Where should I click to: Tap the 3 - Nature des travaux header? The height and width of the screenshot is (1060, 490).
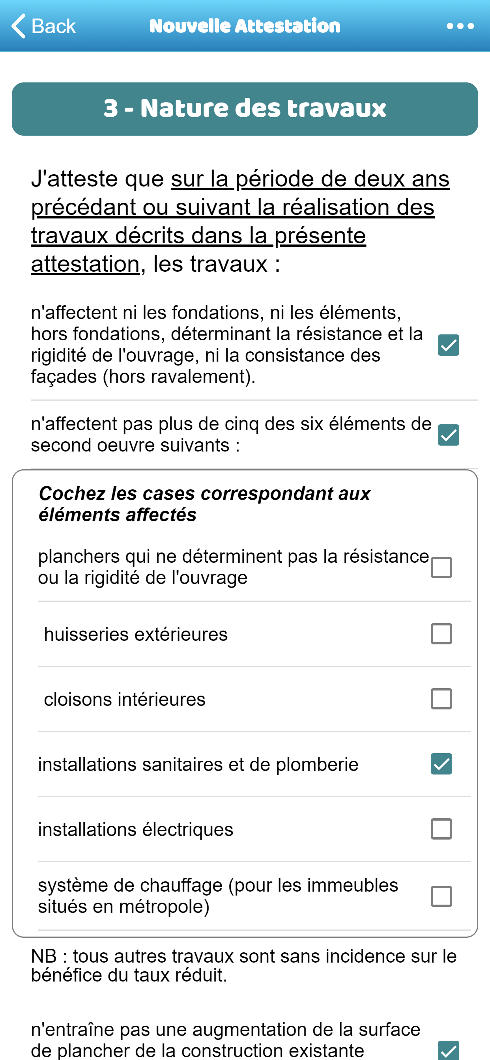(x=245, y=109)
